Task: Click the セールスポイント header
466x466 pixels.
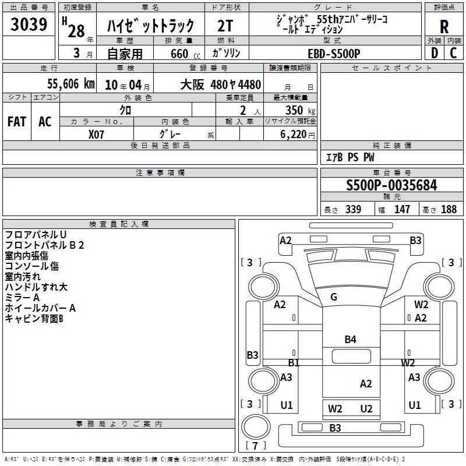Action: coord(391,68)
